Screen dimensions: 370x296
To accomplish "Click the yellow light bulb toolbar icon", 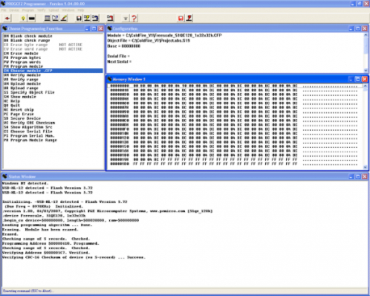I will pos(23,18).
